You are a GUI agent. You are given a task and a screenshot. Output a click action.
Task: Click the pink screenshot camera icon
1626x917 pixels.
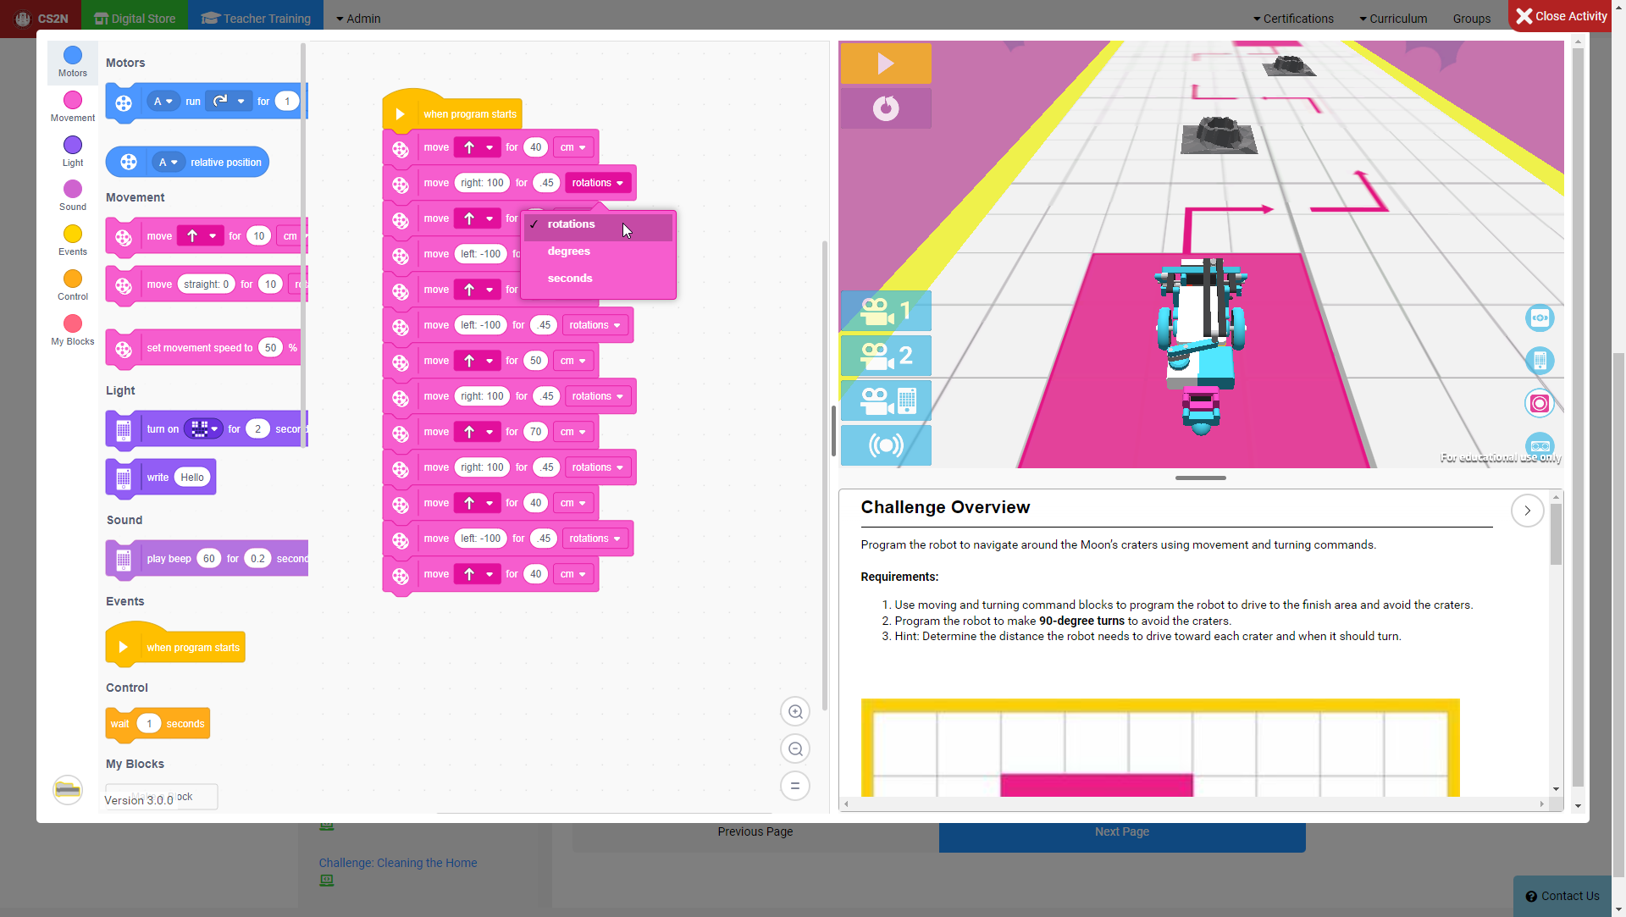coord(1540,403)
